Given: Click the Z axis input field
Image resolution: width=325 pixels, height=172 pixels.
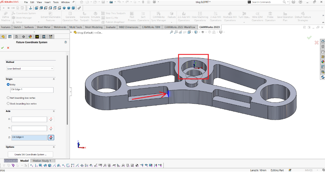Looking at the screenshot, I should click(x=29, y=137).
